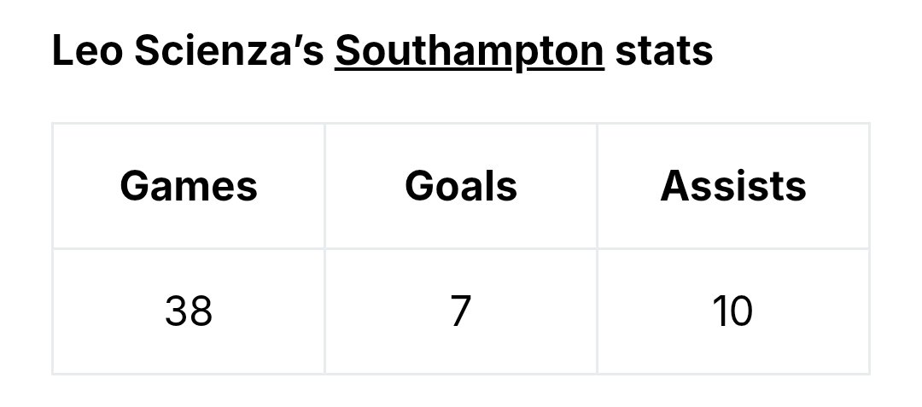Place cursor on the bold "Goals" text

pos(461,186)
